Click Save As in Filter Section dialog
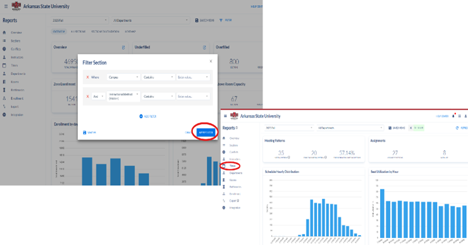The width and height of the screenshot is (468, 245). point(90,133)
